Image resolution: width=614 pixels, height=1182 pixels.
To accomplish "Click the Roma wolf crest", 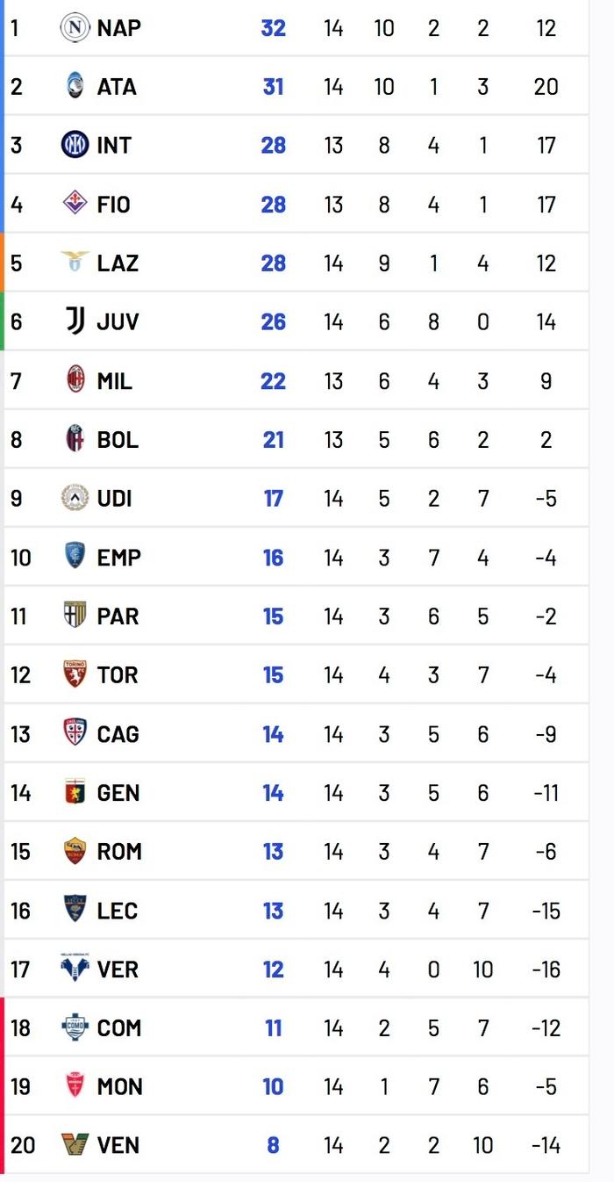I will tap(75, 851).
